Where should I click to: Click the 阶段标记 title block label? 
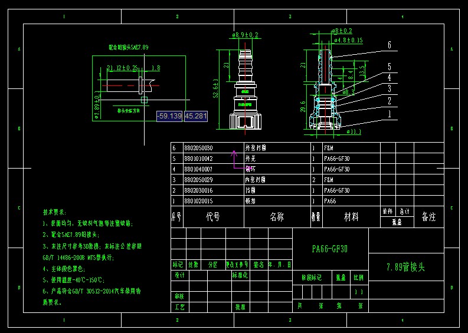click(312, 278)
